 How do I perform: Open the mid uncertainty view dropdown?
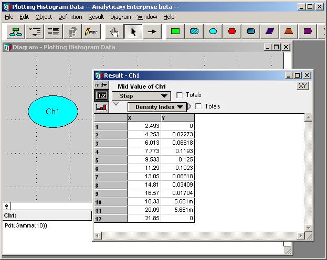[101, 85]
